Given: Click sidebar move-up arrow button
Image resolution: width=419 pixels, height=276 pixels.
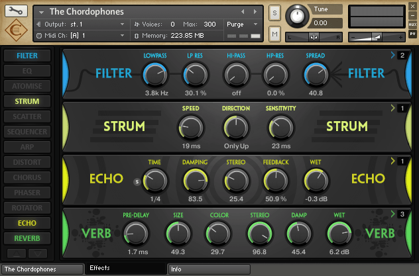Looking at the screenshot, I should pos(17,253).
